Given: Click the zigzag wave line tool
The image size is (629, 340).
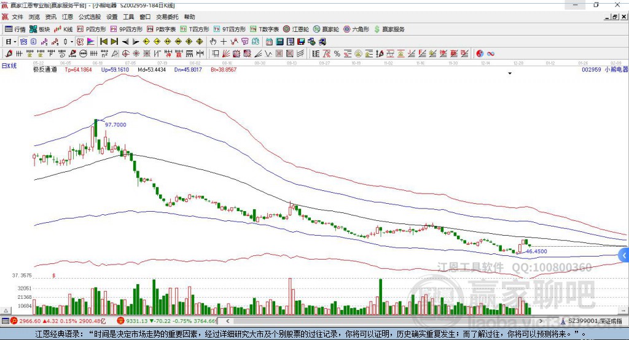Looking at the screenshot, I should (x=268, y=54).
